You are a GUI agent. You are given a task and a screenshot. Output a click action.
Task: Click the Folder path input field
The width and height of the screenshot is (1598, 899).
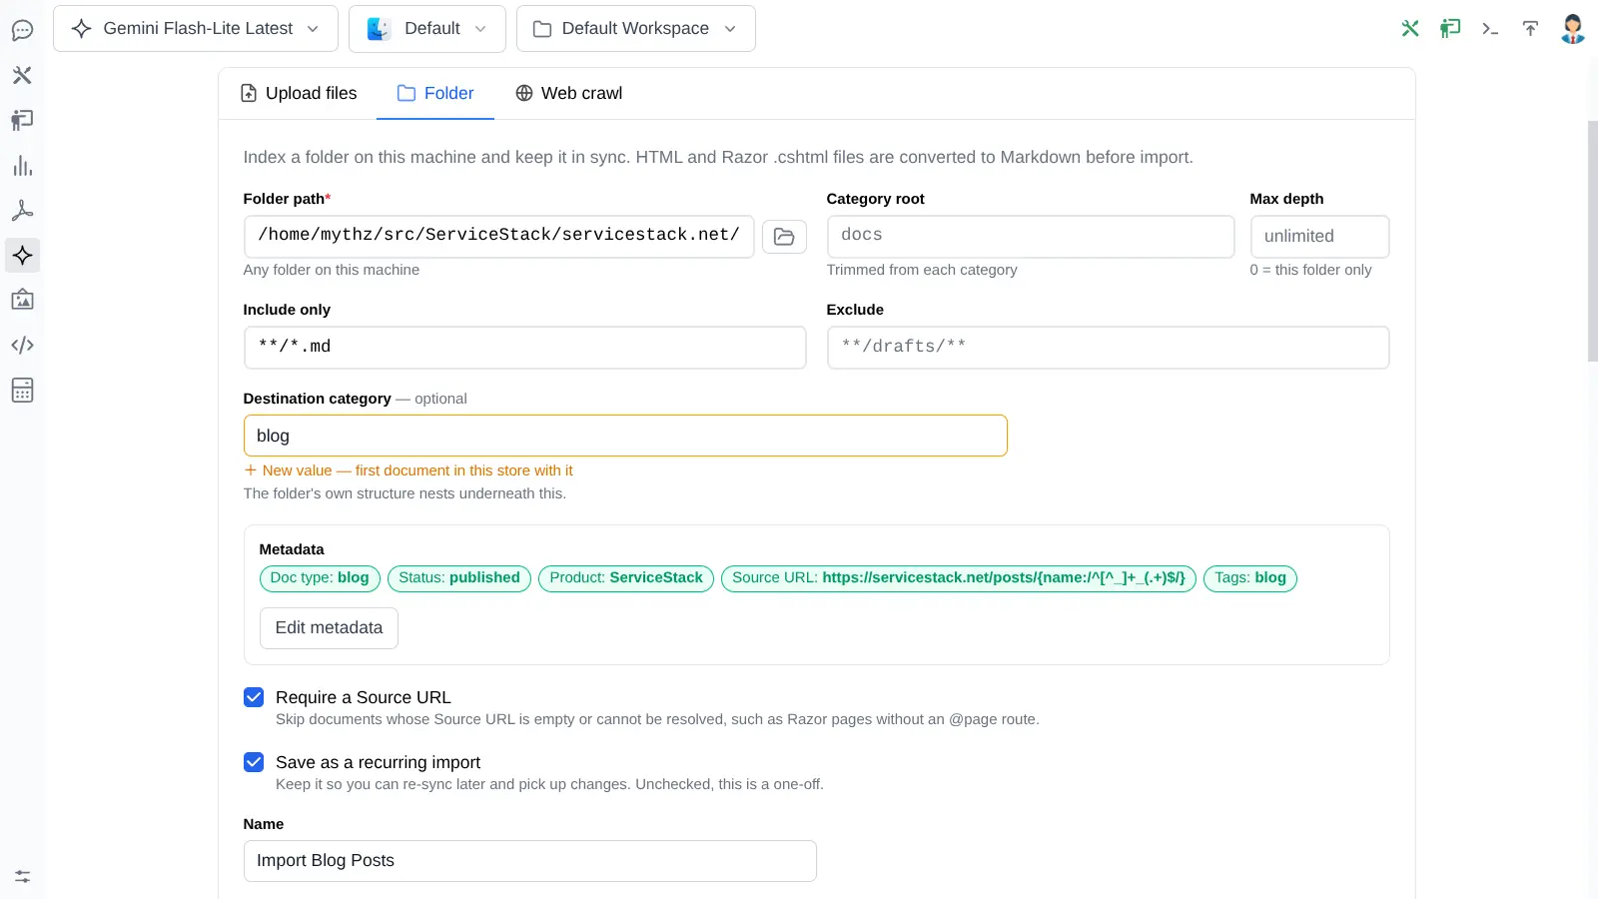point(499,237)
